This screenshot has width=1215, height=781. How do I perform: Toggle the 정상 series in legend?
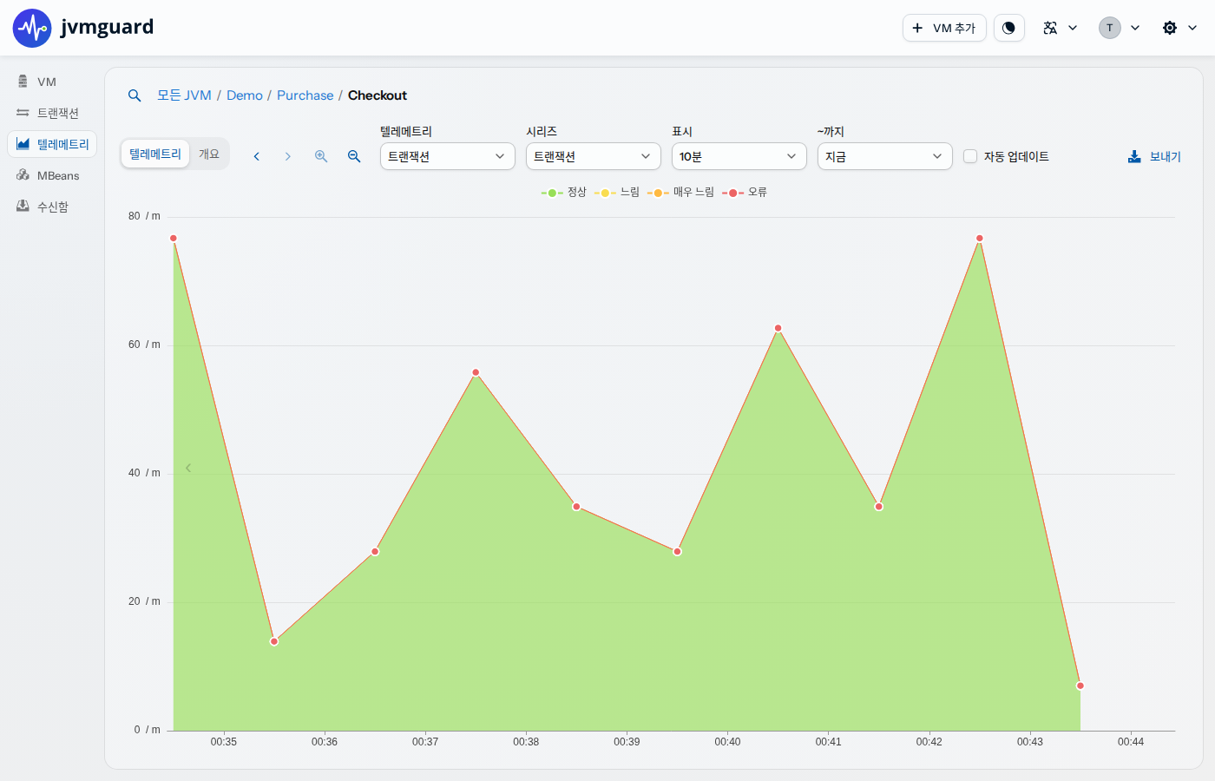[564, 193]
